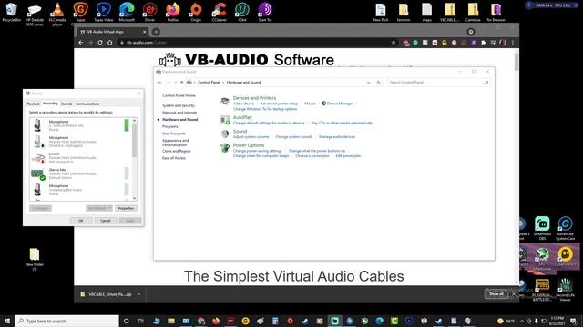
Task: Go to Control Panel Home
Action: [179, 95]
